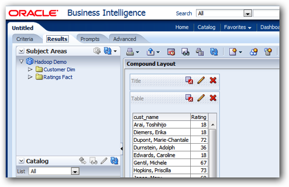Click the Gentil, Michele cell
289x187 pixels.
tap(162, 162)
